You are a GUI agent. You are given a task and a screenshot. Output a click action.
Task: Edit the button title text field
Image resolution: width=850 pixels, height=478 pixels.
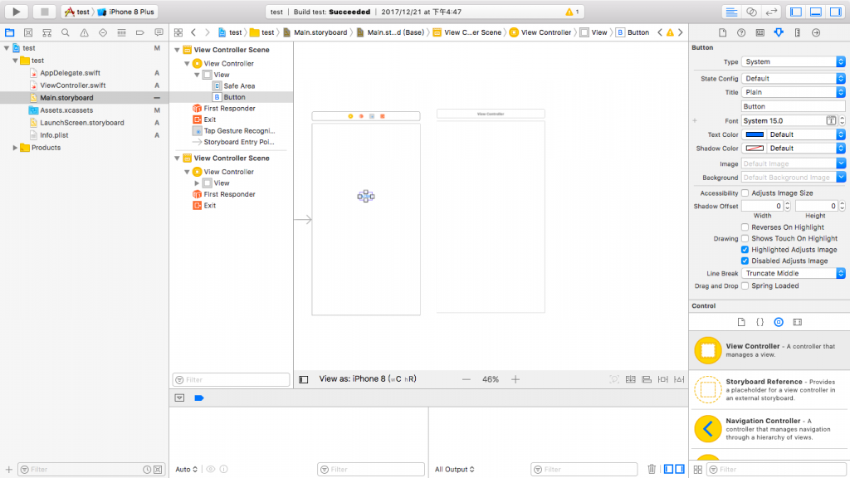793,106
